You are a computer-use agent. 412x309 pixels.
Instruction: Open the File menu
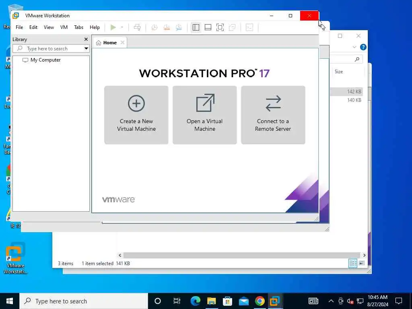tap(19, 27)
